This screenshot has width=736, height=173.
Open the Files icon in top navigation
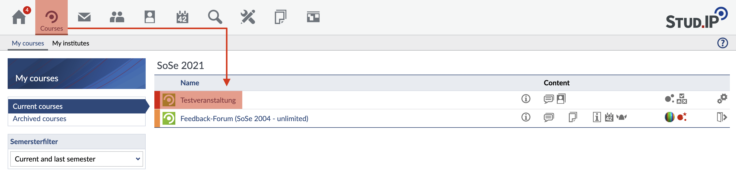click(280, 17)
